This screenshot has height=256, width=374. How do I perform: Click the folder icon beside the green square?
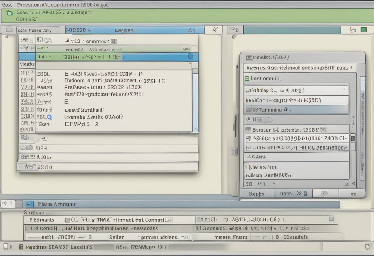click(353, 30)
